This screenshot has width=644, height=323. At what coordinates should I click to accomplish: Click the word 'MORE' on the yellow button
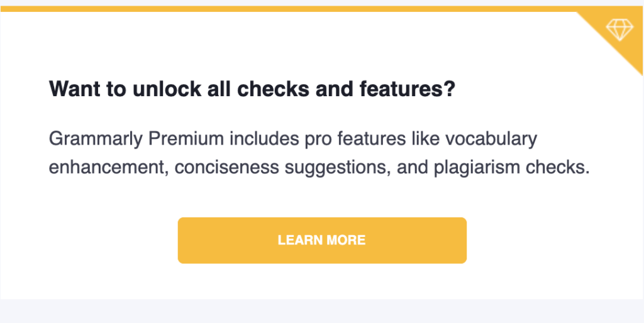(344, 240)
